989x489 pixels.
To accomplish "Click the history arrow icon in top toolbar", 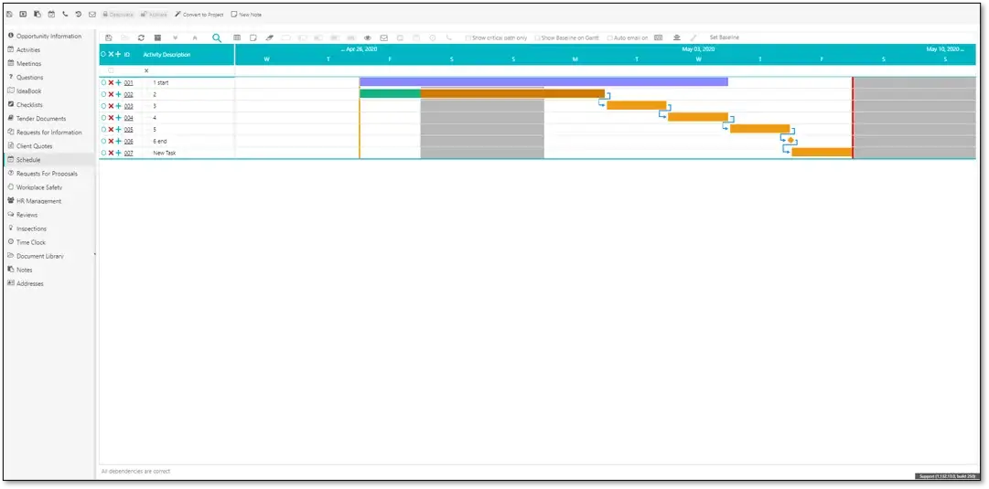I will tap(78, 14).
